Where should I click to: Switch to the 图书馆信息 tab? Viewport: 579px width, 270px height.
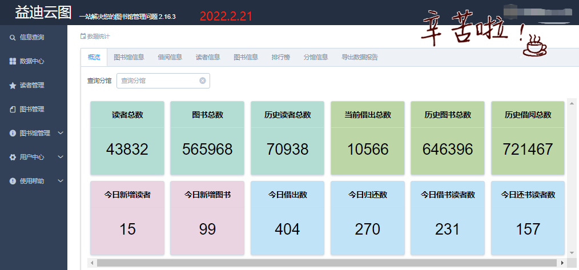pos(128,57)
